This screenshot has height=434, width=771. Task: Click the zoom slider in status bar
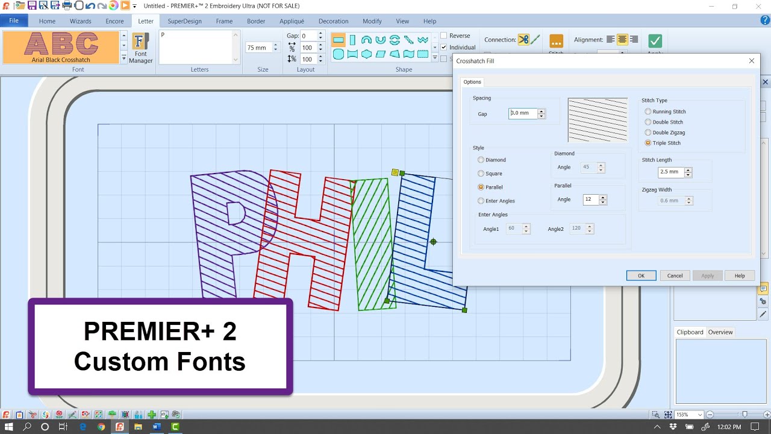tap(745, 415)
